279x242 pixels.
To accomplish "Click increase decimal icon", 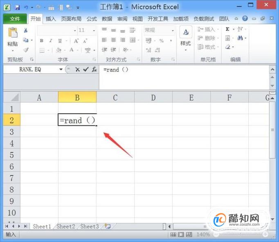I will [x=148, y=50].
